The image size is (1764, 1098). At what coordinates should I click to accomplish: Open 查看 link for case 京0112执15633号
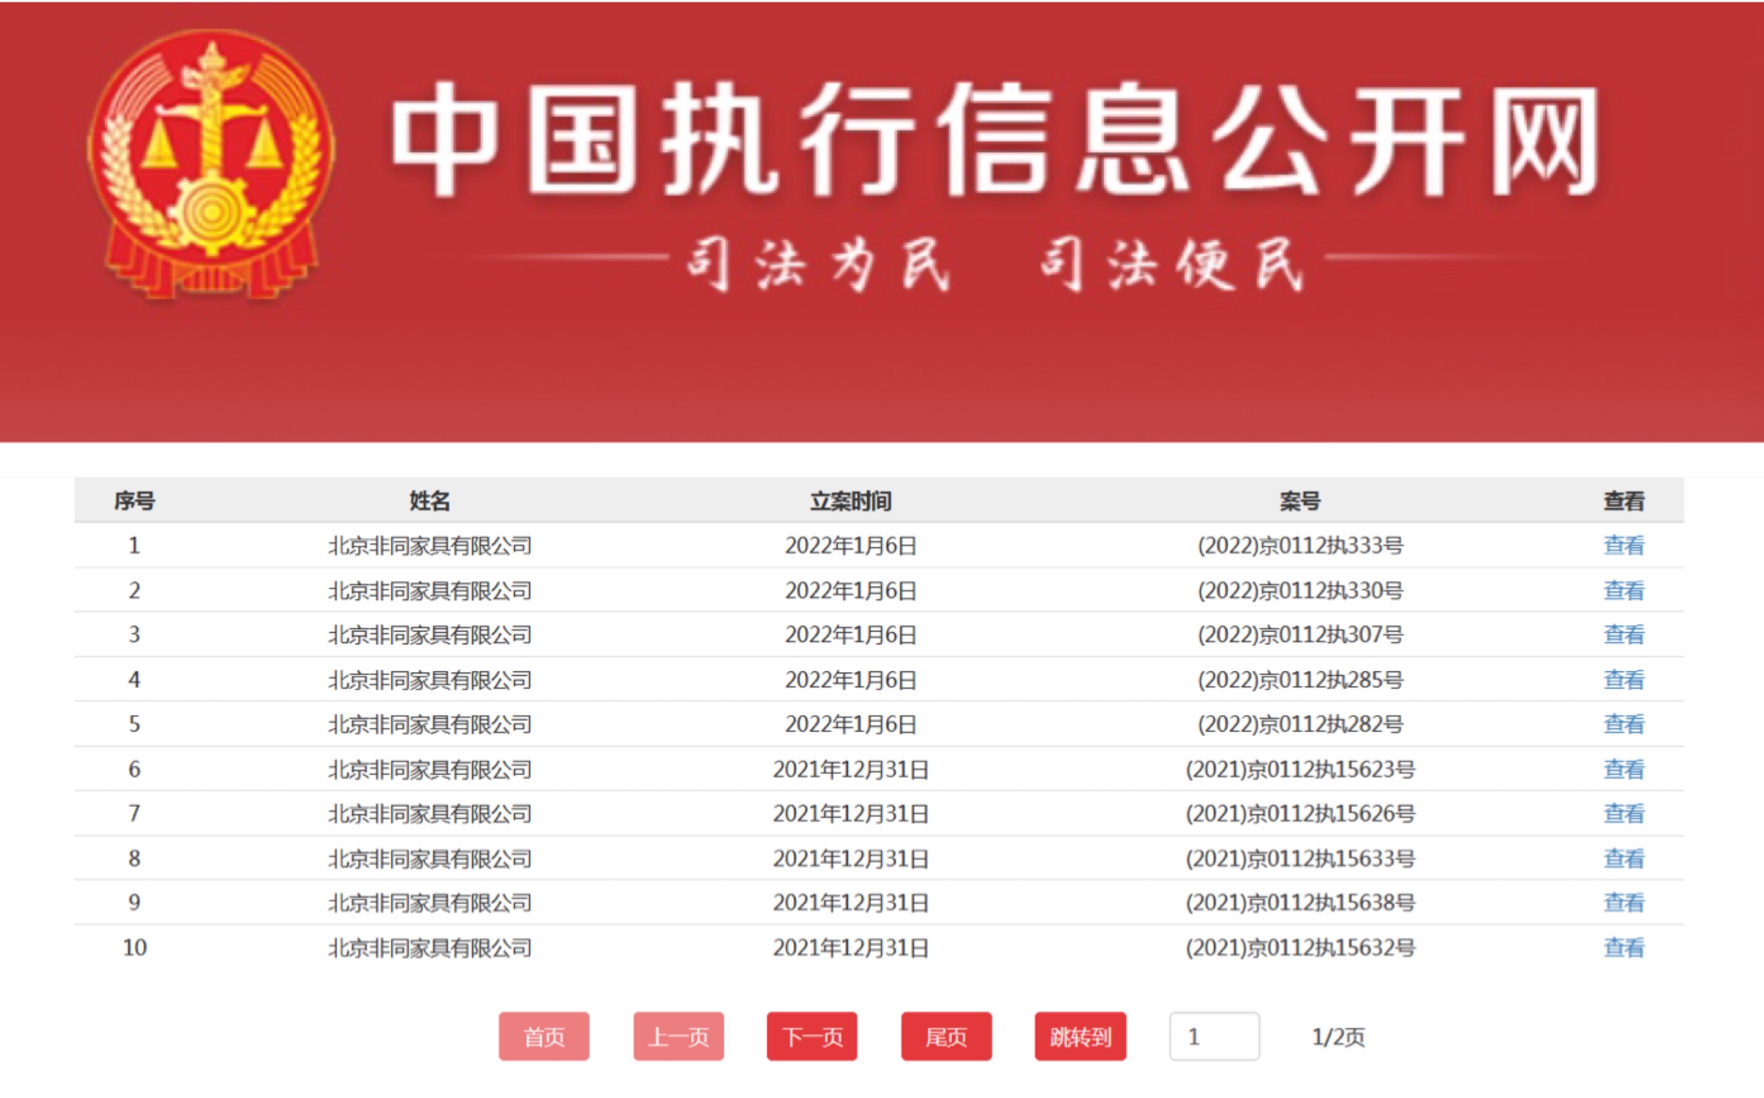[x=1624, y=858]
